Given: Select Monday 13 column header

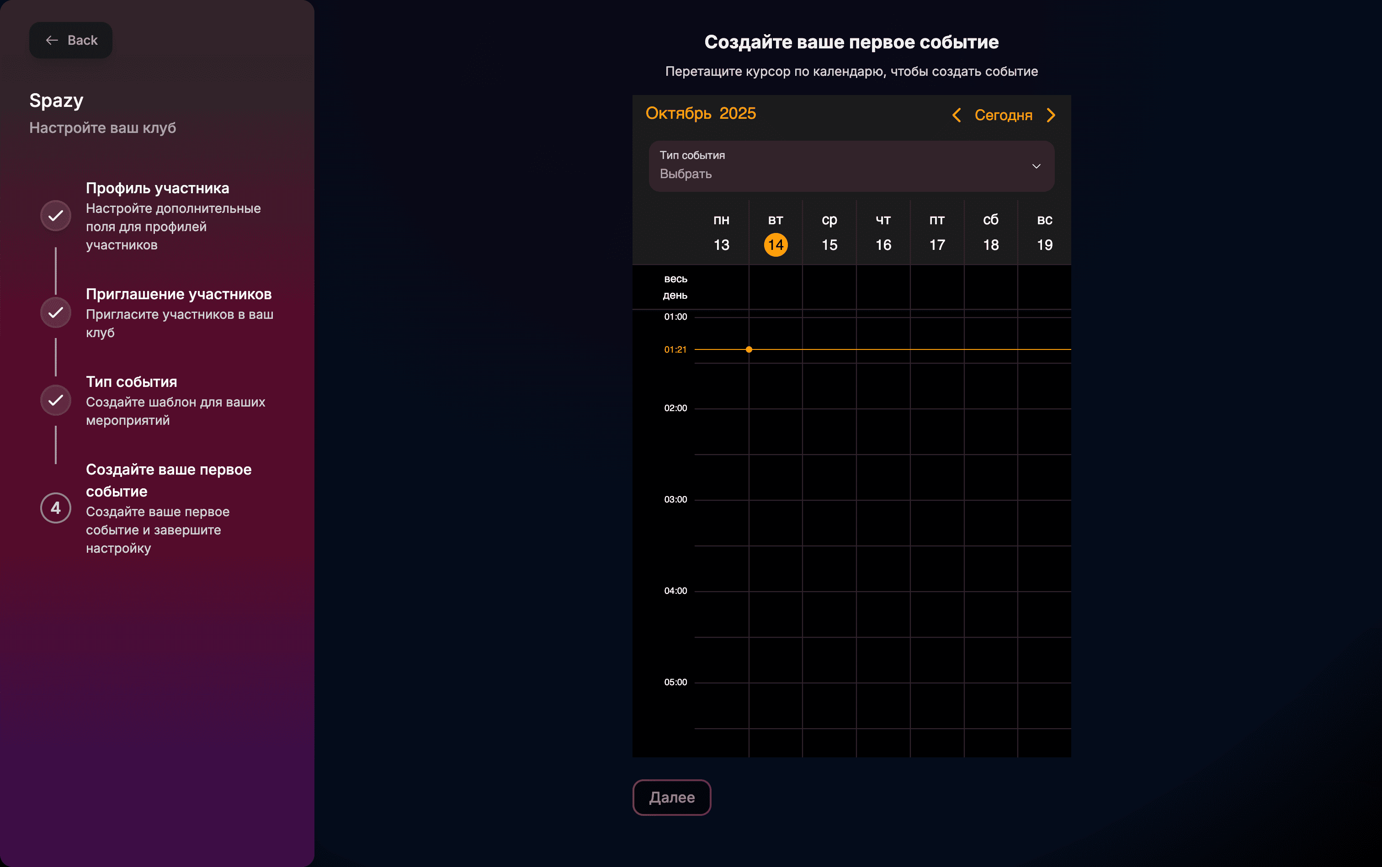Looking at the screenshot, I should pyautogui.click(x=721, y=233).
